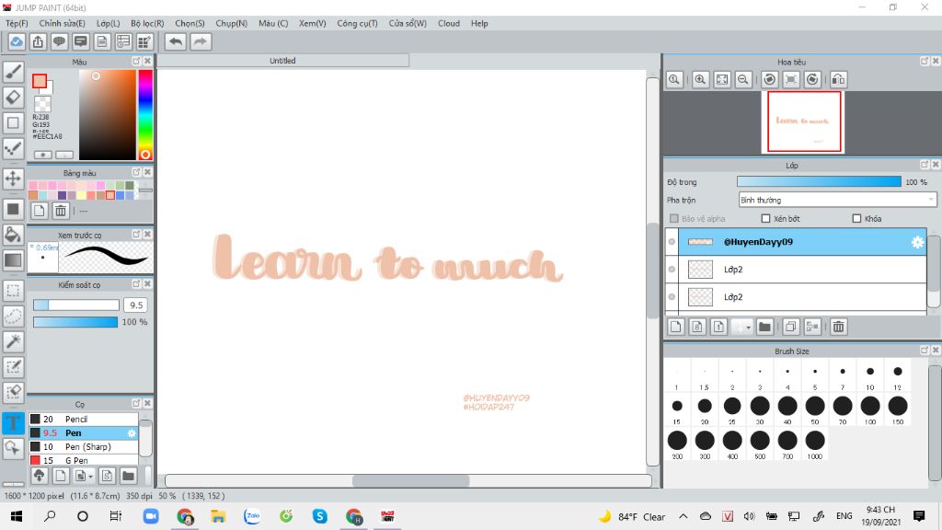Screen dimensions: 942x530
Task: Zoom in using navigator magnifier plus
Action: point(700,79)
